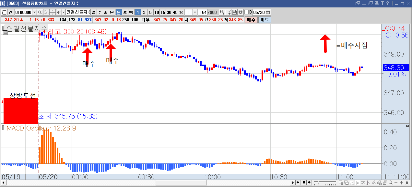Click the sound speaker icon in the toolbar
The height and width of the screenshot is (187, 412).
59,12
